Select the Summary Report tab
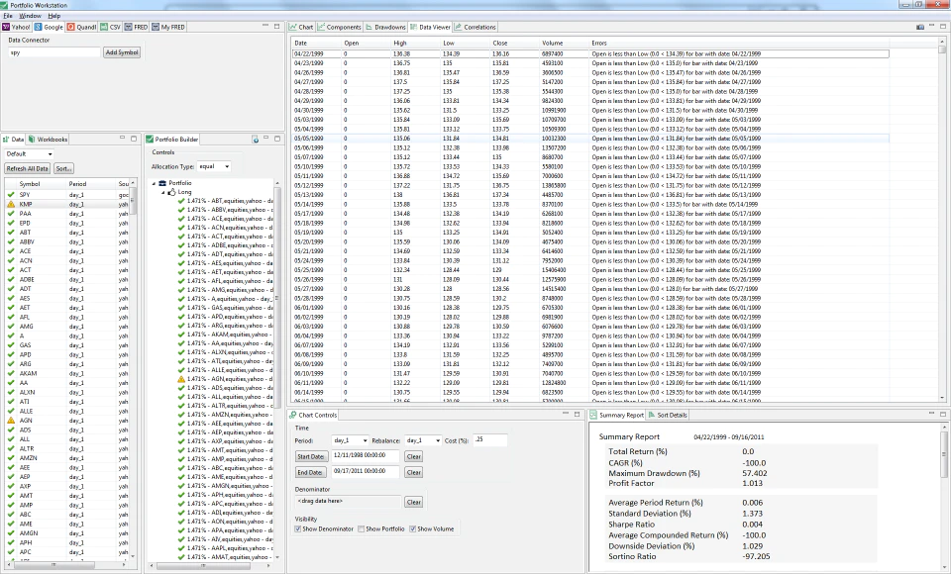 pos(617,416)
